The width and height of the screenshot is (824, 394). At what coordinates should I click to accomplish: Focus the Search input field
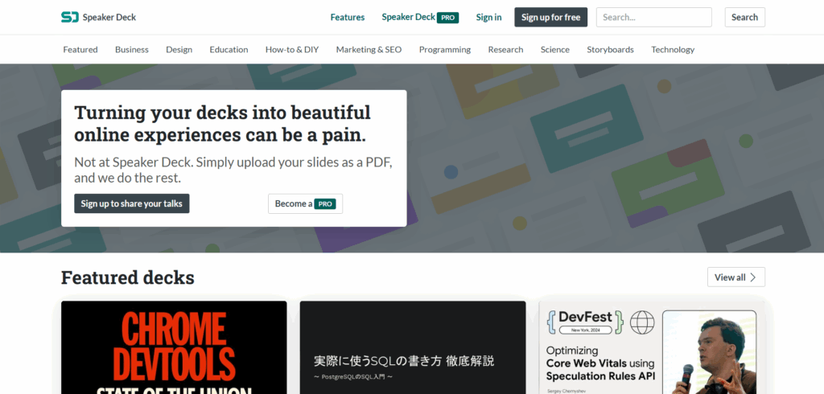653,17
